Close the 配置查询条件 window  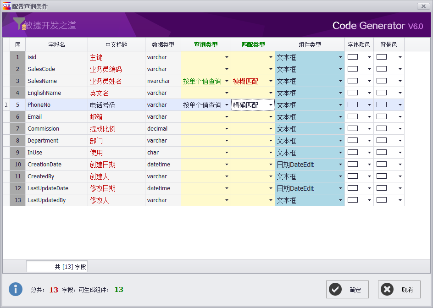(423, 6)
